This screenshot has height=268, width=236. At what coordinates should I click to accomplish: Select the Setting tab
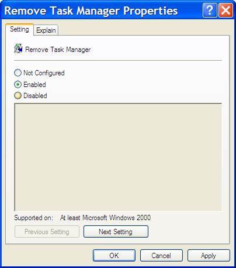tap(19, 29)
